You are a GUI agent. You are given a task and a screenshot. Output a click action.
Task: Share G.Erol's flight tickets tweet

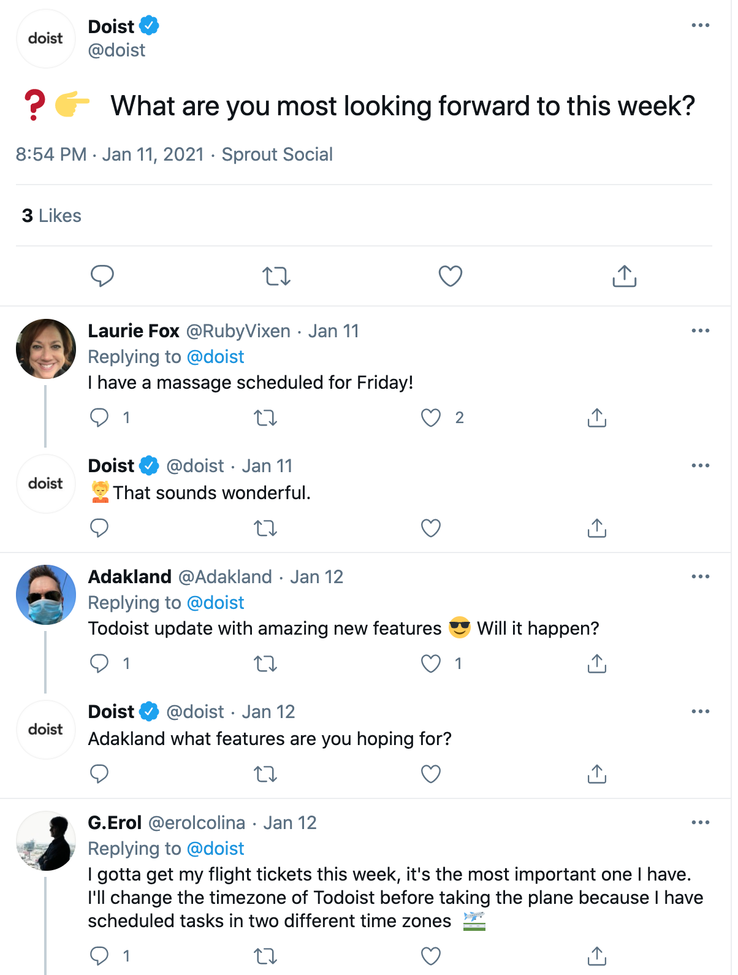click(597, 956)
